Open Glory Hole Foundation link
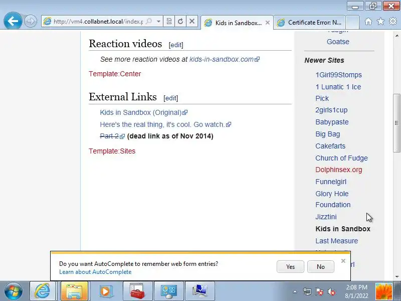The image size is (401, 301). (x=333, y=199)
